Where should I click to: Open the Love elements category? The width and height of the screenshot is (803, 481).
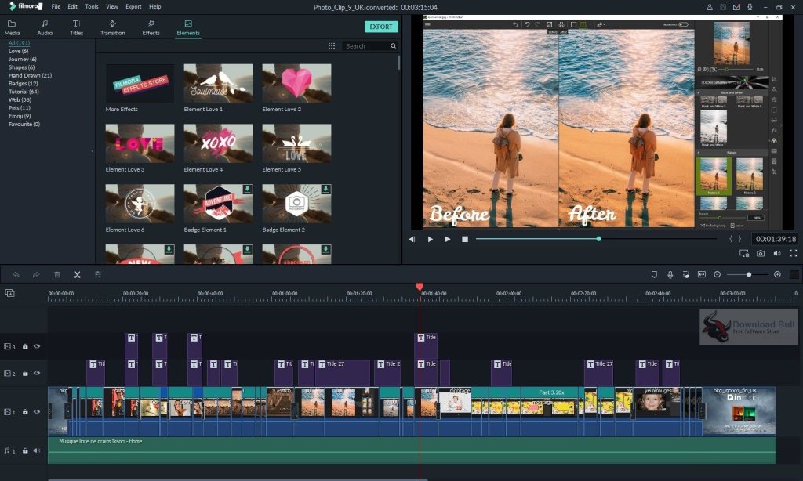[20, 50]
